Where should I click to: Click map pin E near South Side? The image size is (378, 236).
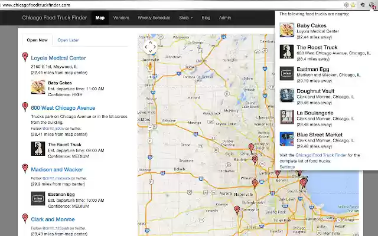(303, 183)
